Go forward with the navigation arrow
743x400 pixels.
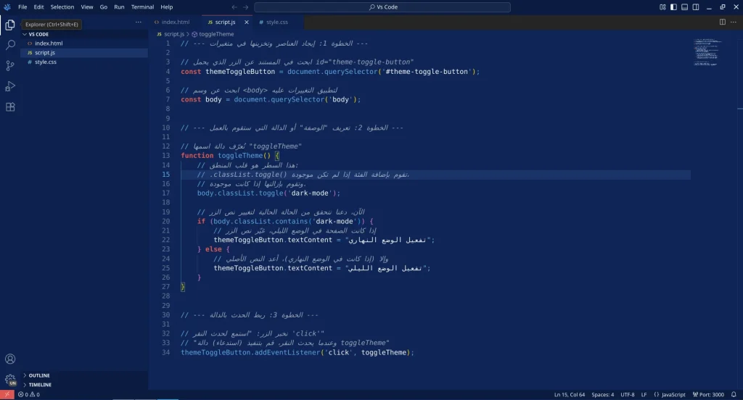pyautogui.click(x=245, y=7)
